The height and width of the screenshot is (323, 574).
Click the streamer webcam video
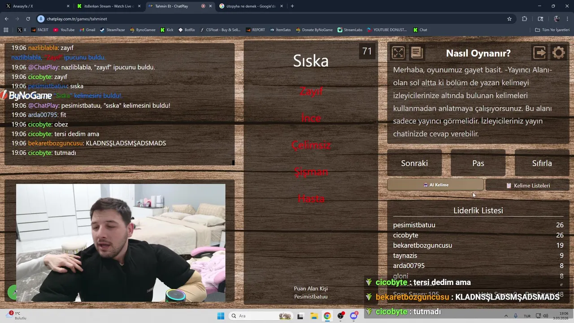121,243
